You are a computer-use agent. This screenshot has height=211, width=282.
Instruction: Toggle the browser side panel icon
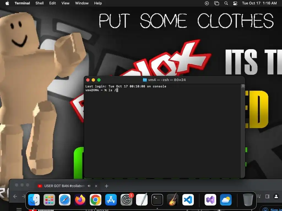tap(267, 196)
